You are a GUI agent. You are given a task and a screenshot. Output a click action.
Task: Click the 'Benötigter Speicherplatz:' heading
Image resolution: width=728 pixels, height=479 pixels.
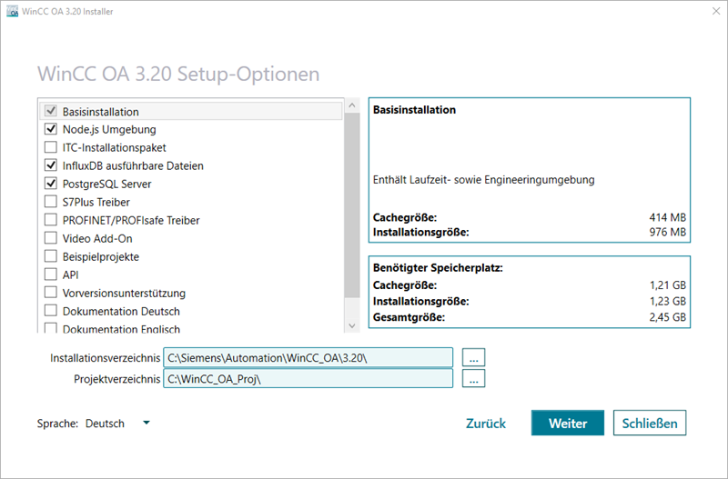(x=438, y=268)
